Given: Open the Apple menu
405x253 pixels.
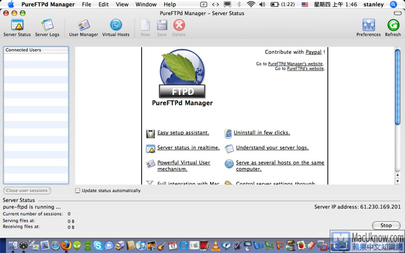Looking at the screenshot, I should tap(11, 5).
